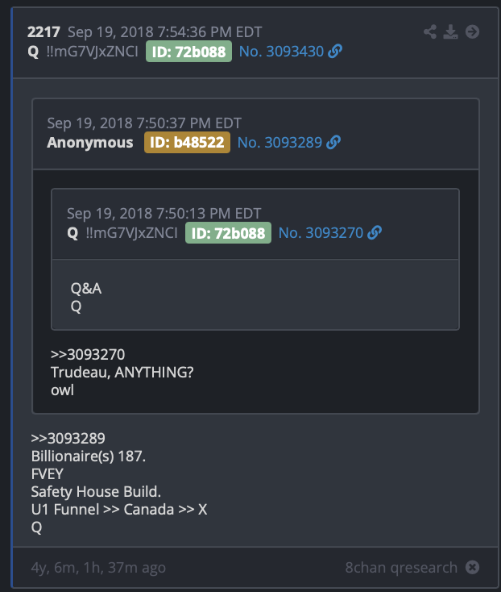The image size is (501, 592).
Task: Download post 2217 using the download icon
Action: tap(450, 31)
